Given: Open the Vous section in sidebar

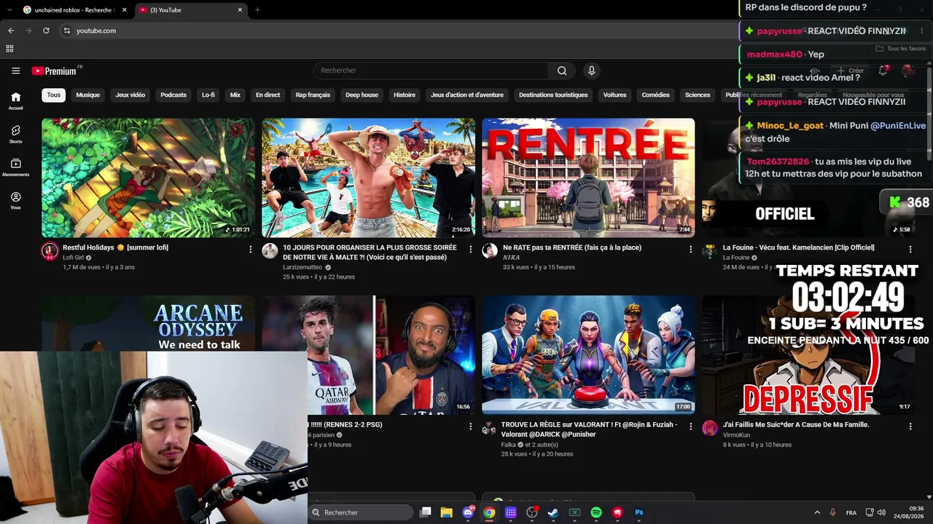Looking at the screenshot, I should 16,201.
